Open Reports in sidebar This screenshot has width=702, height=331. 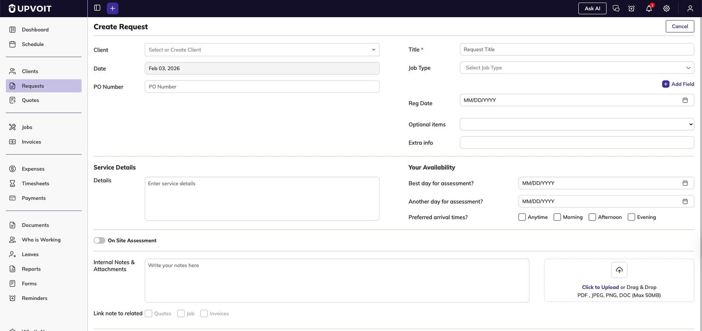click(x=43, y=269)
